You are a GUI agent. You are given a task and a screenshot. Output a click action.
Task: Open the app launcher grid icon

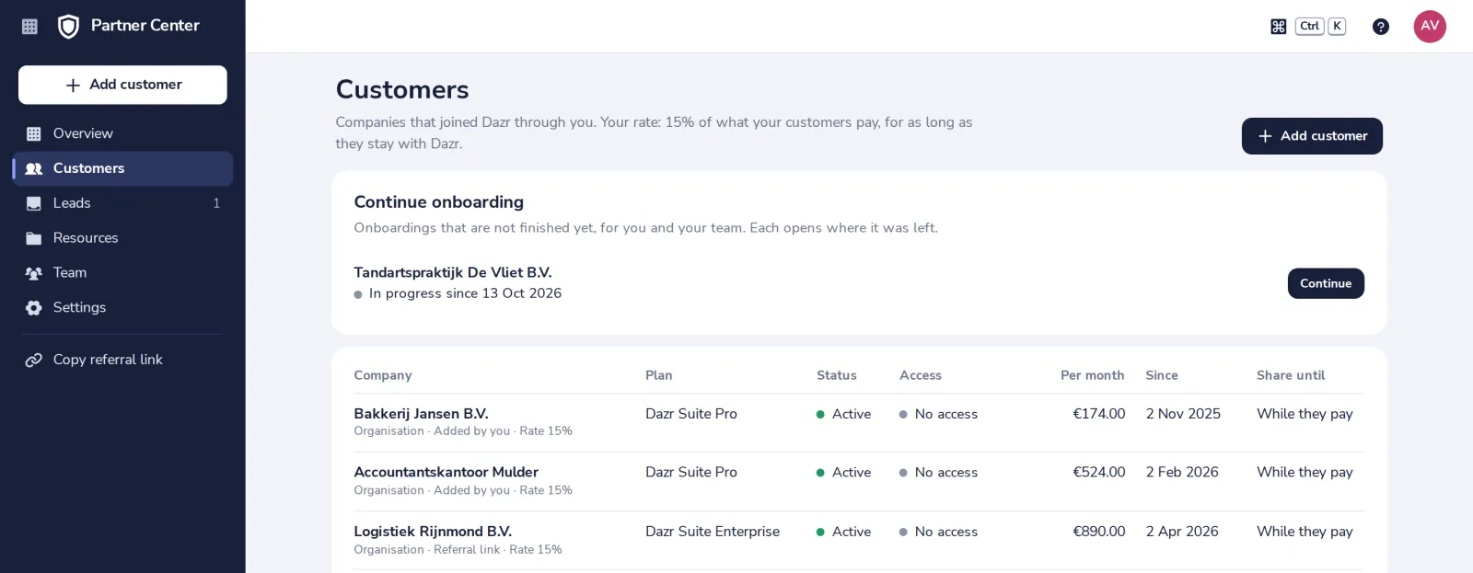pyautogui.click(x=29, y=27)
